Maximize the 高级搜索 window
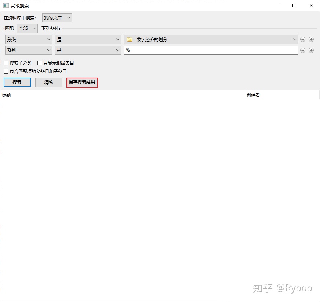This screenshot has width=320, height=302. coord(294,6)
